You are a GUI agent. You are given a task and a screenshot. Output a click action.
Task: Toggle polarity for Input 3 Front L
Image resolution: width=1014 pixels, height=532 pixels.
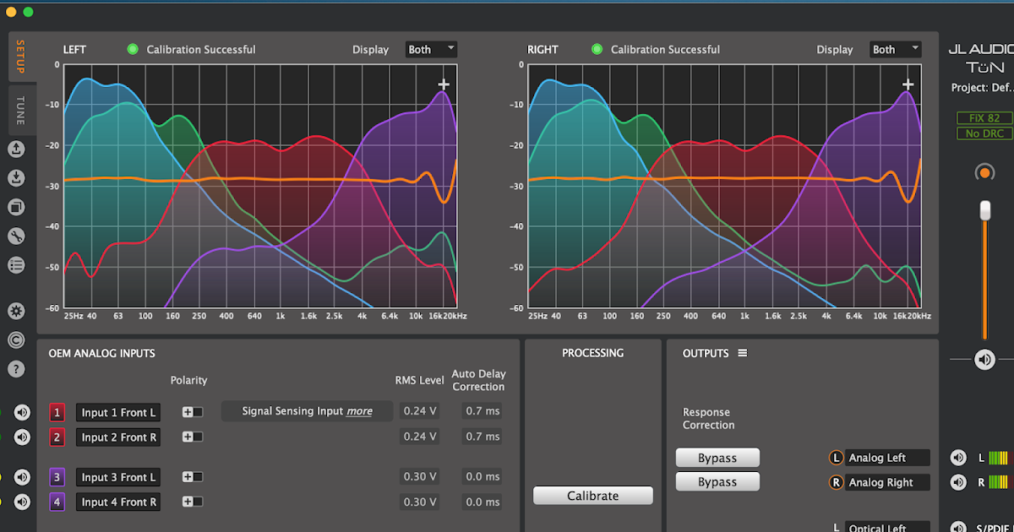(x=193, y=477)
